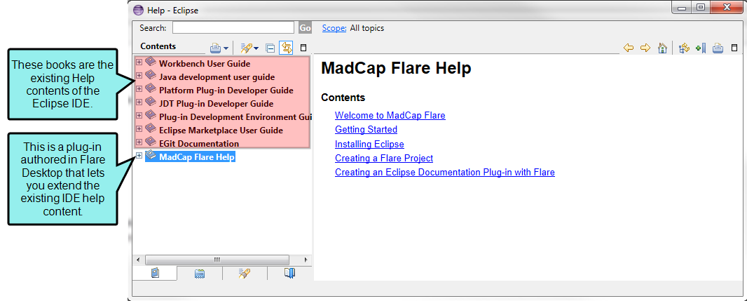Switch to the Bookmarks tab at bottom
The width and height of the screenshot is (747, 301).
click(x=289, y=274)
